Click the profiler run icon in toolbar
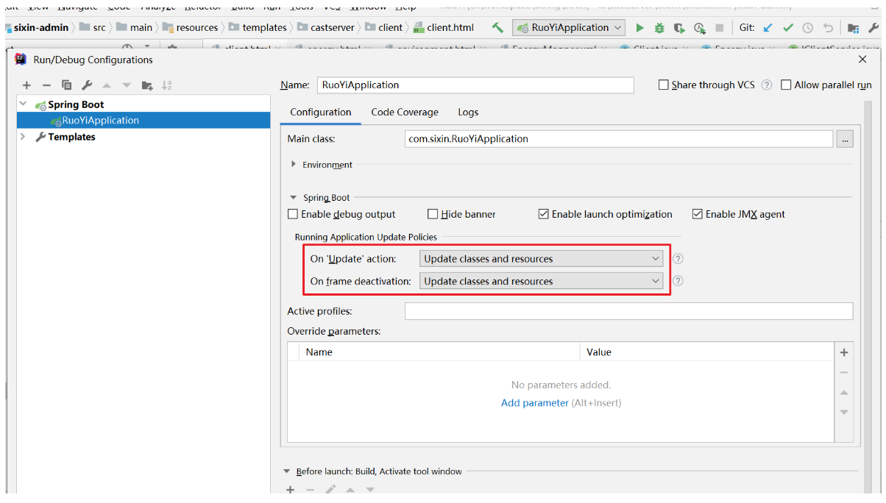 point(699,28)
